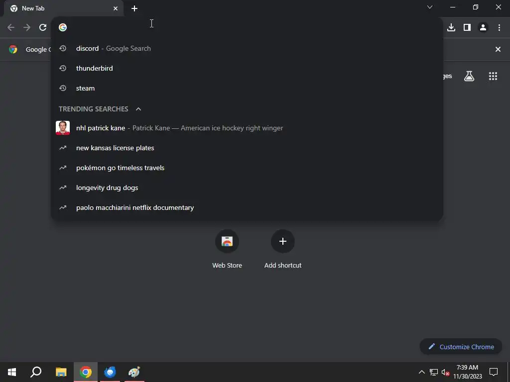Open the profile avatar menu

[483, 27]
